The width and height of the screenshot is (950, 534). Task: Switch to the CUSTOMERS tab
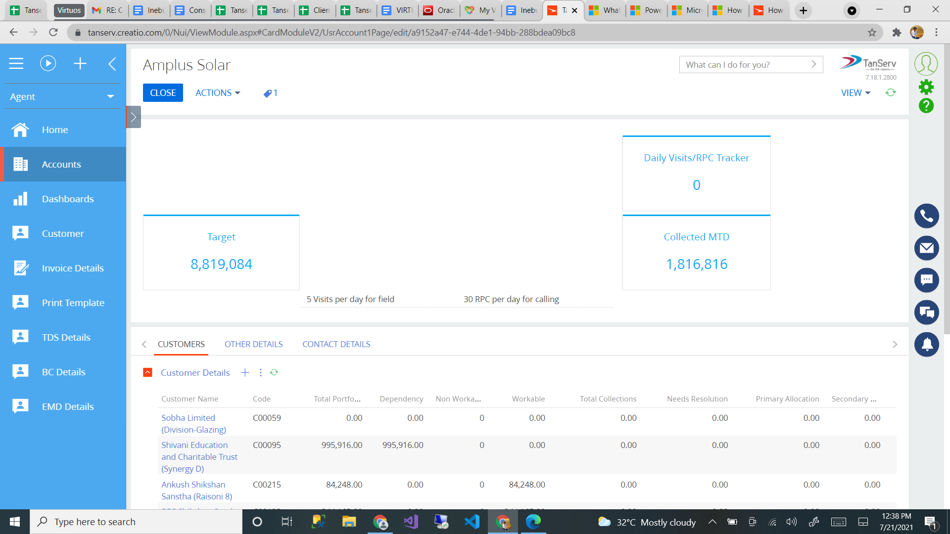point(181,344)
